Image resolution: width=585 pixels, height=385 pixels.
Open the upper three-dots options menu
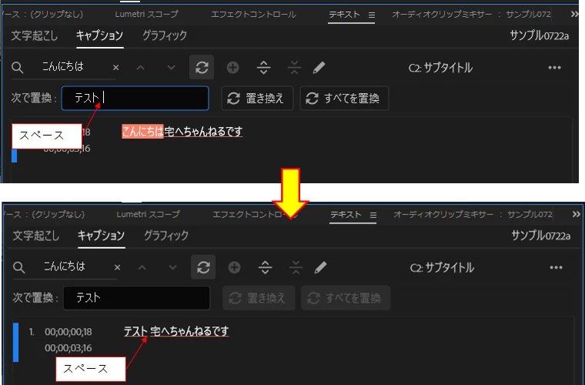554,68
